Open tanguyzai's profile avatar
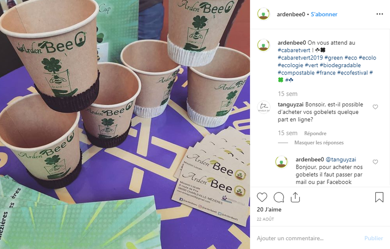This screenshot has width=390, height=249. click(x=263, y=107)
